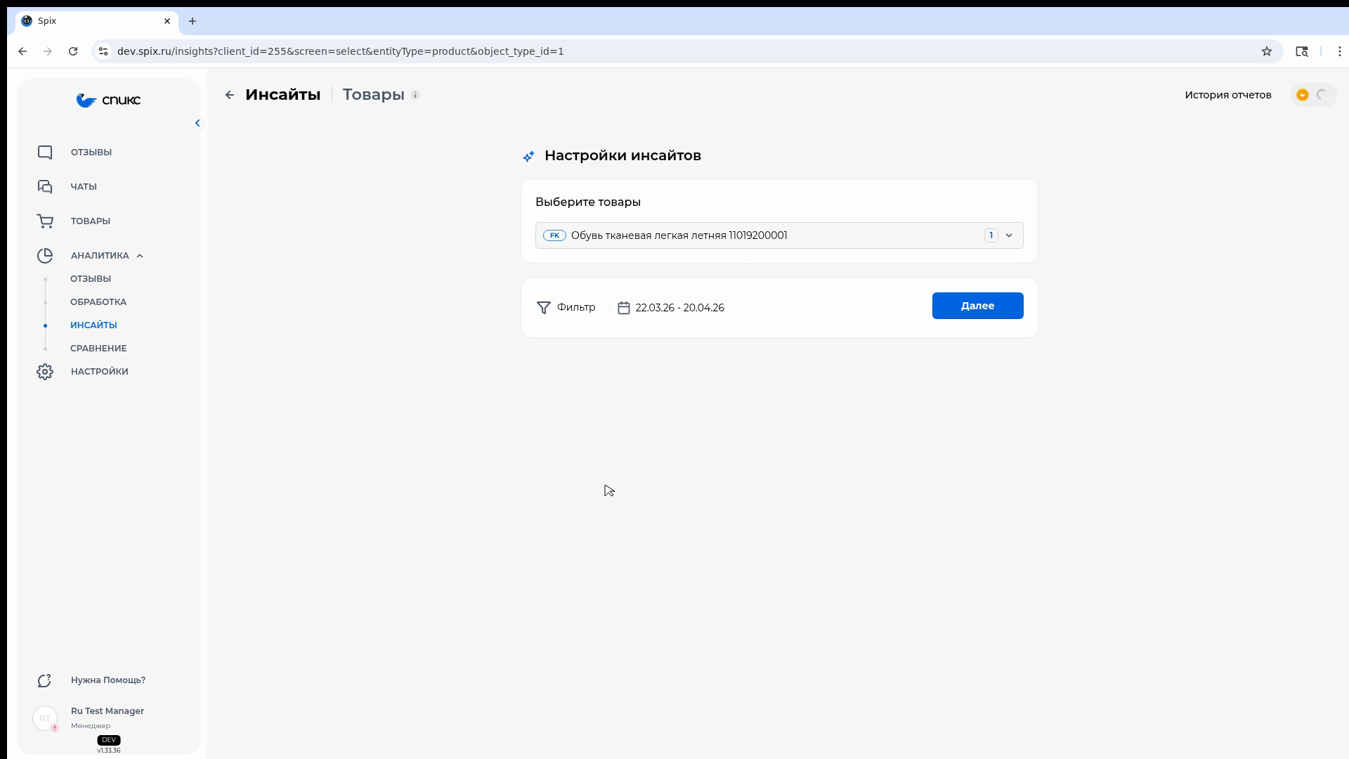Click the Товары shopping cart icon
1349x759 pixels.
coord(45,221)
